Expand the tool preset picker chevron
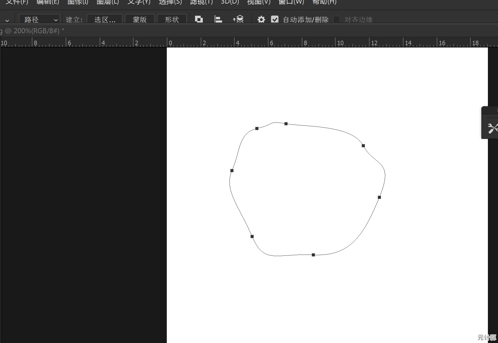498x343 pixels. coord(7,20)
